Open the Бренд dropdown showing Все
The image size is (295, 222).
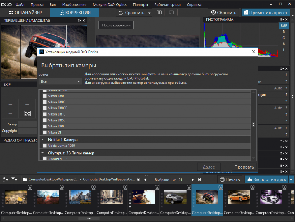[x=60, y=81]
